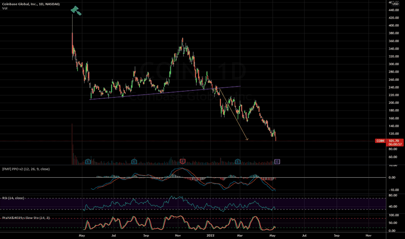Select the RSI (14, close) indicator label
This screenshot has width=405, height=239.
[x=13, y=198]
